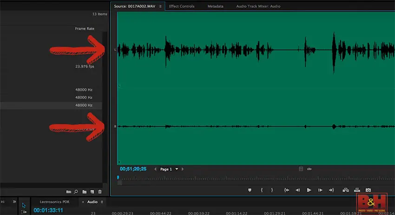Select the highlighted 48000 Hz row

tap(51, 105)
